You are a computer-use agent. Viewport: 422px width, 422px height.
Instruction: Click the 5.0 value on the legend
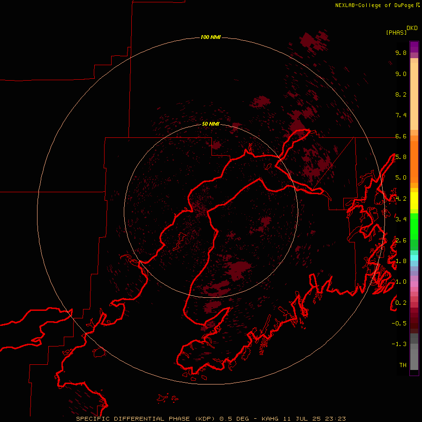click(x=401, y=178)
